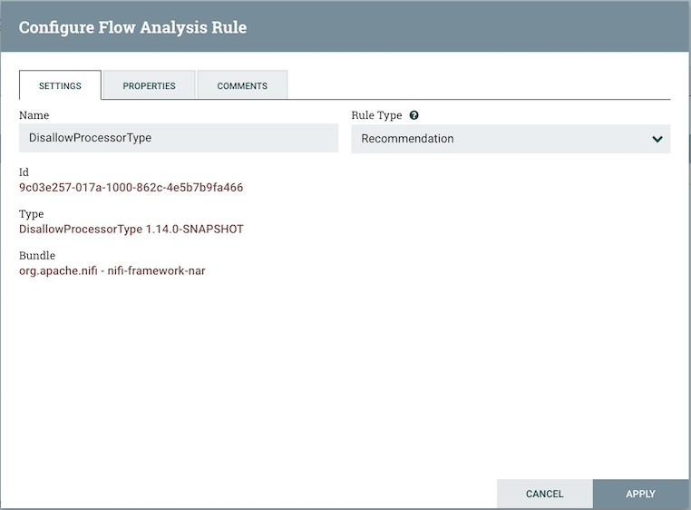Click the DisallowProcessorType 1.14.0-SNAPSHOT type value
691x510 pixels.
[131, 229]
